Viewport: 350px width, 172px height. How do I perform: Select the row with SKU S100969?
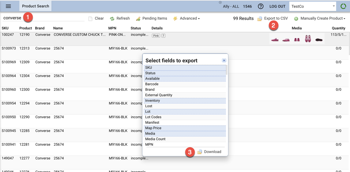coord(175,66)
